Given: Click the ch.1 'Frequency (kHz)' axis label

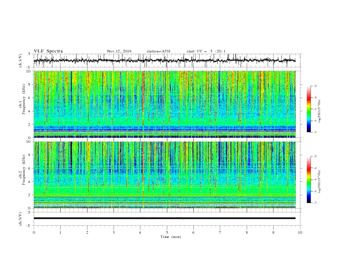Looking at the screenshot, I should point(24,99).
